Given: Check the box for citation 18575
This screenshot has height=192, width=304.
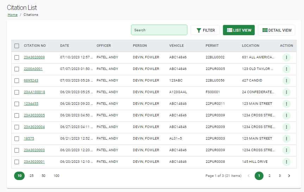Looking at the screenshot, I should 17,139.
